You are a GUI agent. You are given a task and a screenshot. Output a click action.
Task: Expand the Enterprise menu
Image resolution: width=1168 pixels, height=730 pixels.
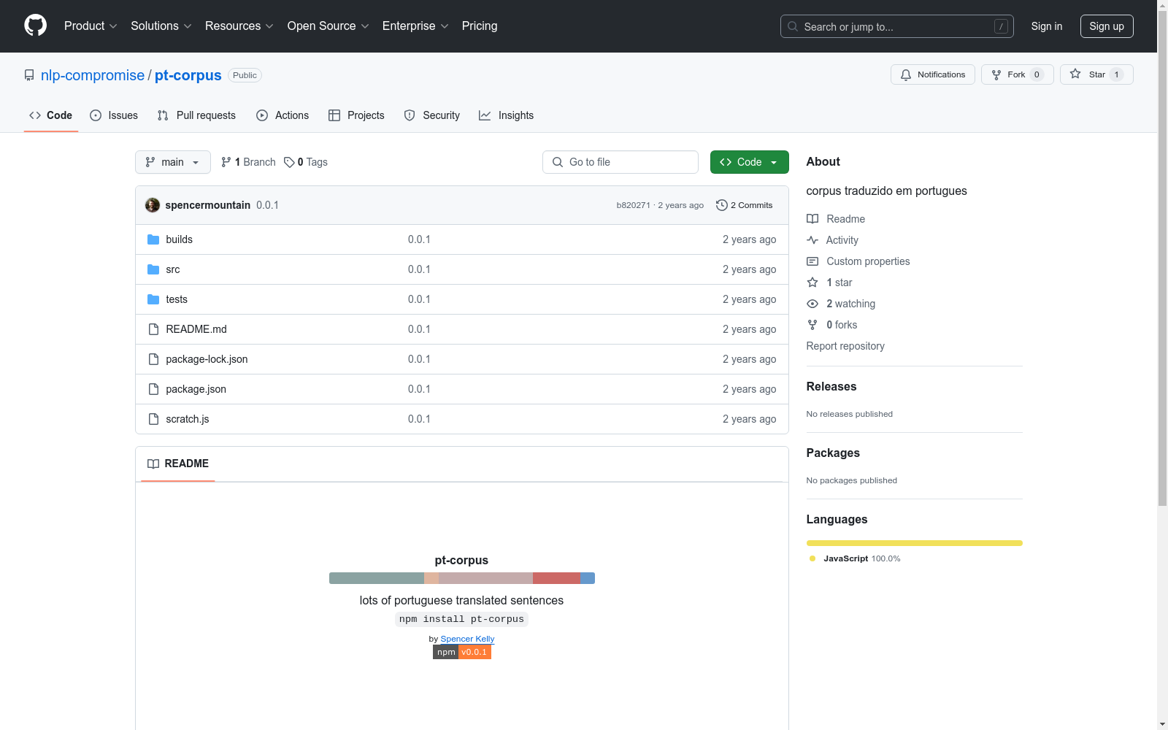click(415, 26)
